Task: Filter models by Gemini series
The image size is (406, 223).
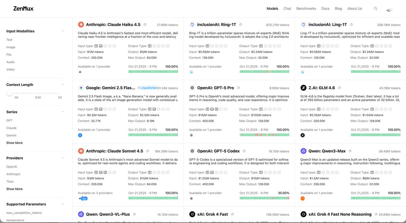Action: (x=12, y=135)
